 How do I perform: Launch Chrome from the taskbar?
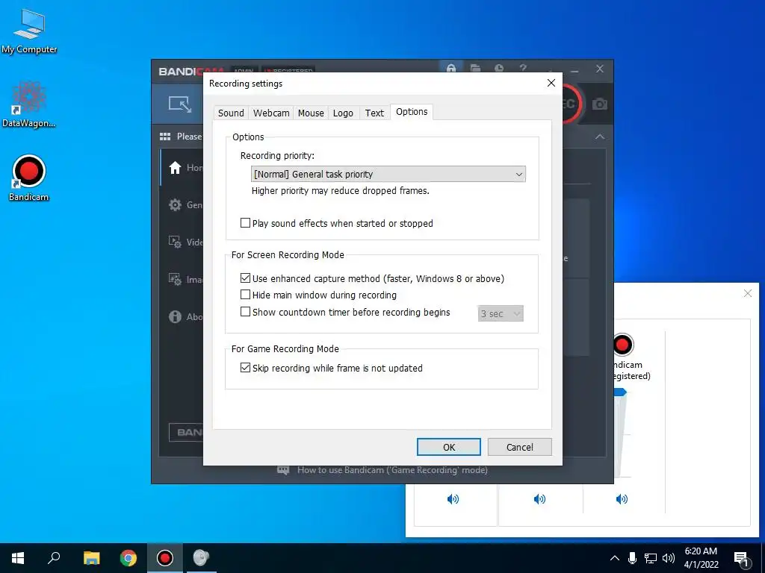[128, 558]
